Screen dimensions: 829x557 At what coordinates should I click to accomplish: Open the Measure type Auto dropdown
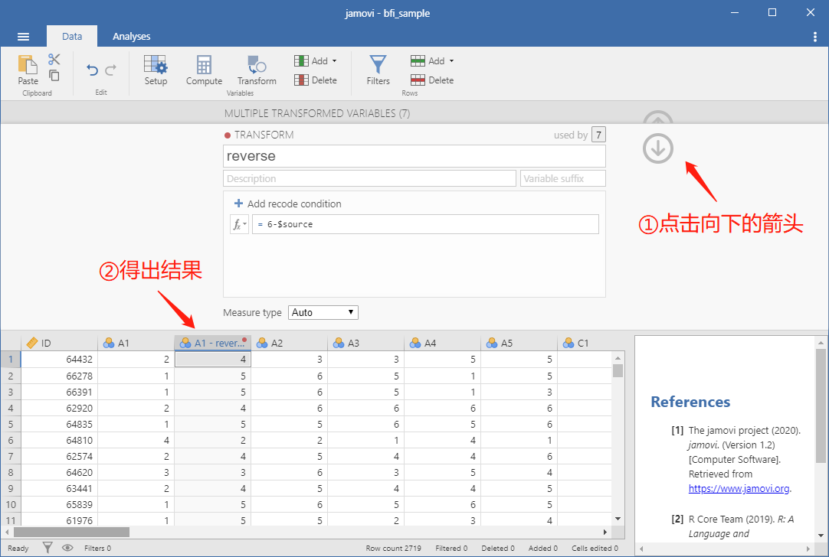click(323, 313)
